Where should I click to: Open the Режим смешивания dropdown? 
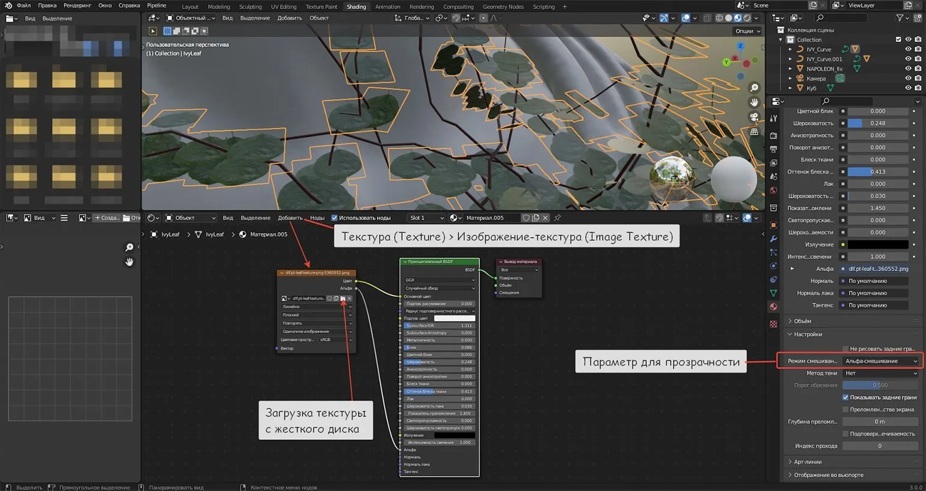tap(881, 361)
